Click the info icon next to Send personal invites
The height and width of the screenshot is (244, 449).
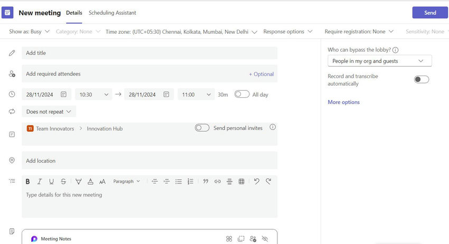click(273, 127)
